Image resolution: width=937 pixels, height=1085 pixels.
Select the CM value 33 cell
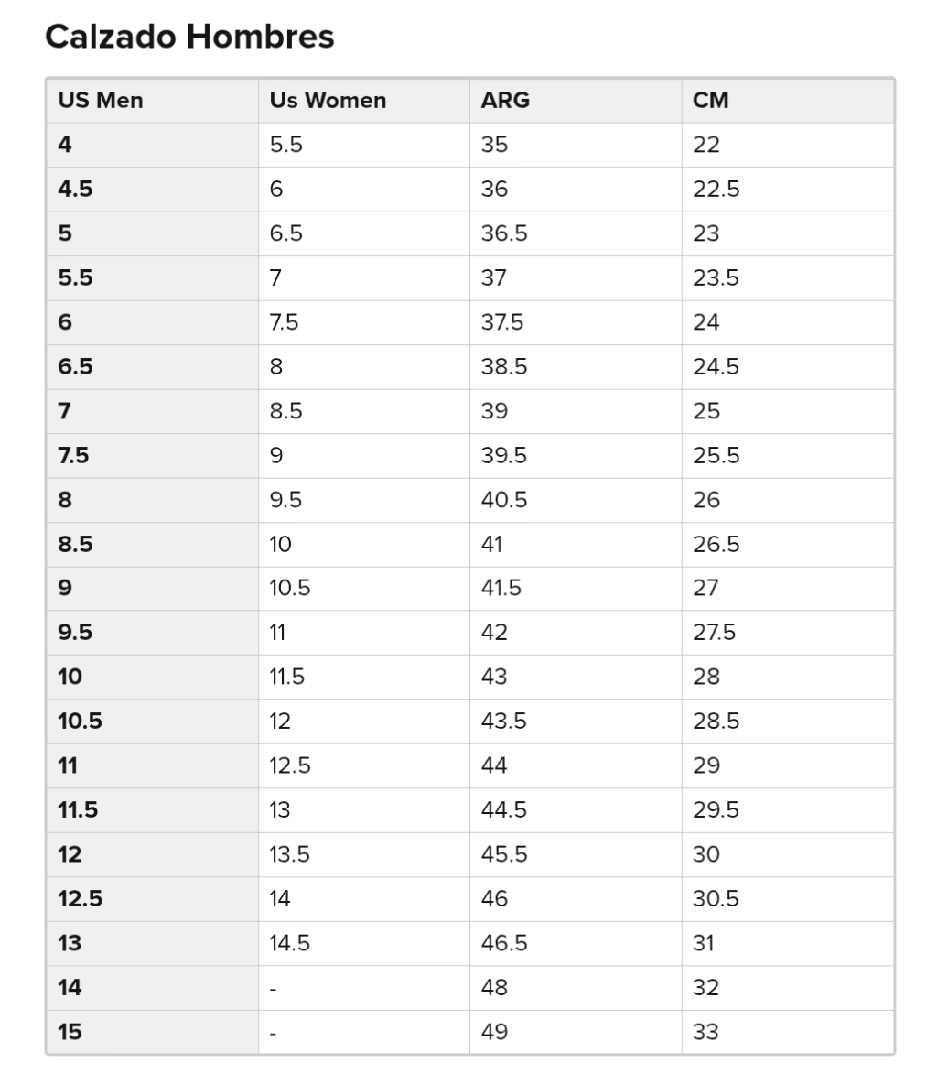(705, 1032)
